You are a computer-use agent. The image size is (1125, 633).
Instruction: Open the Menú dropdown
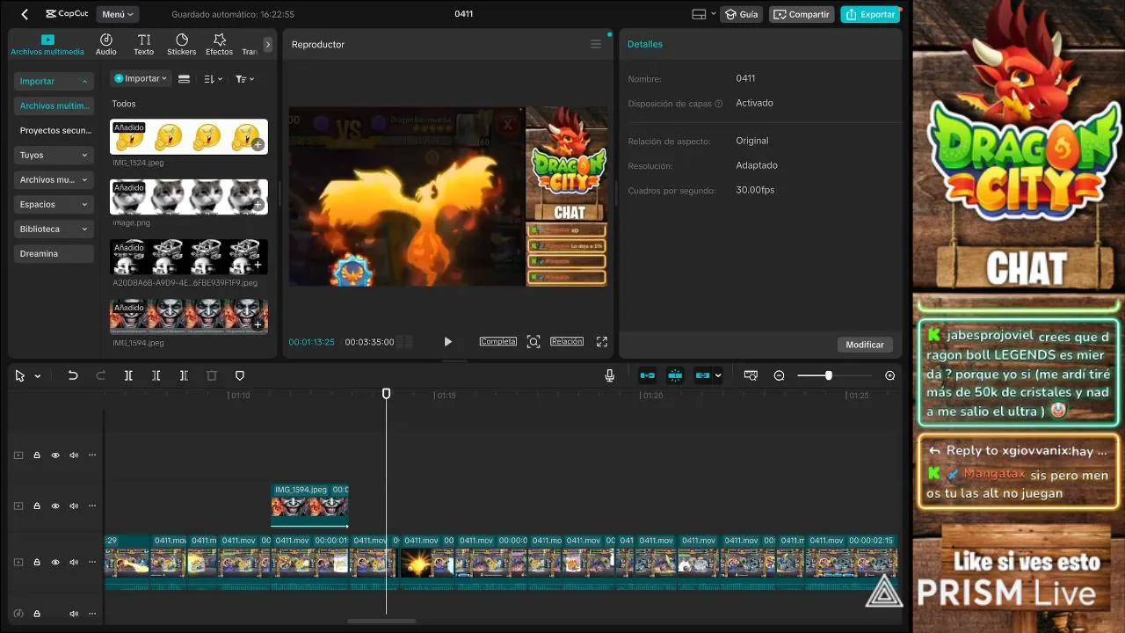tap(118, 14)
